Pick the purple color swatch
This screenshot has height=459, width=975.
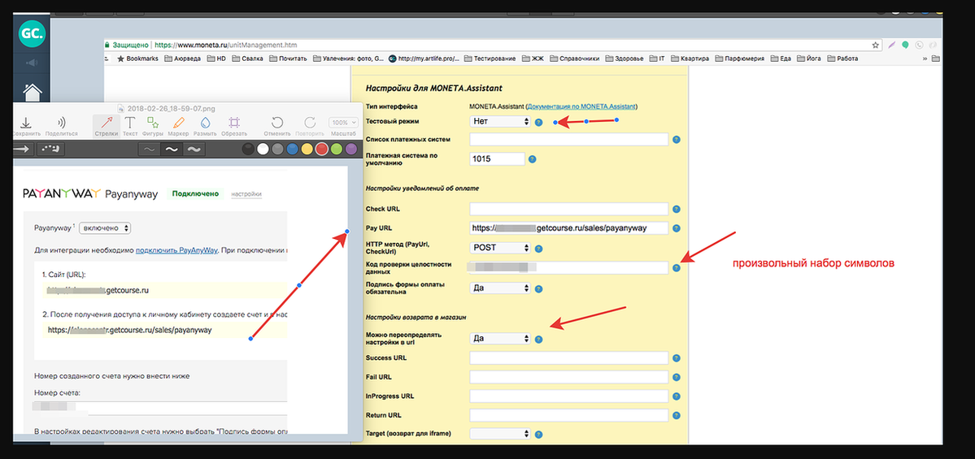351,149
